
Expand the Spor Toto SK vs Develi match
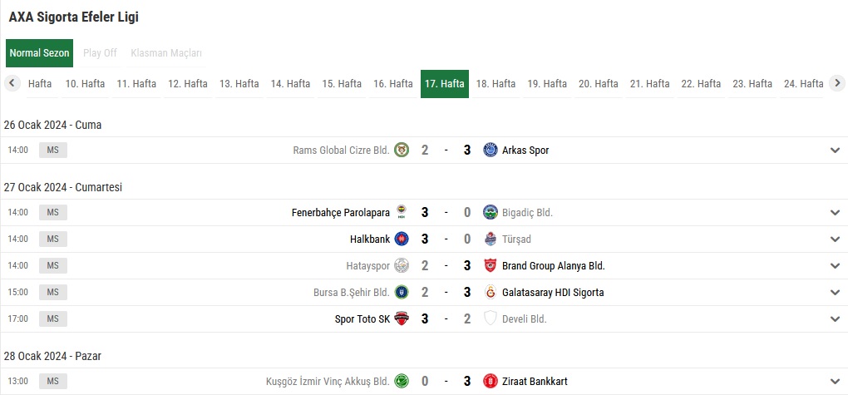pyautogui.click(x=835, y=319)
